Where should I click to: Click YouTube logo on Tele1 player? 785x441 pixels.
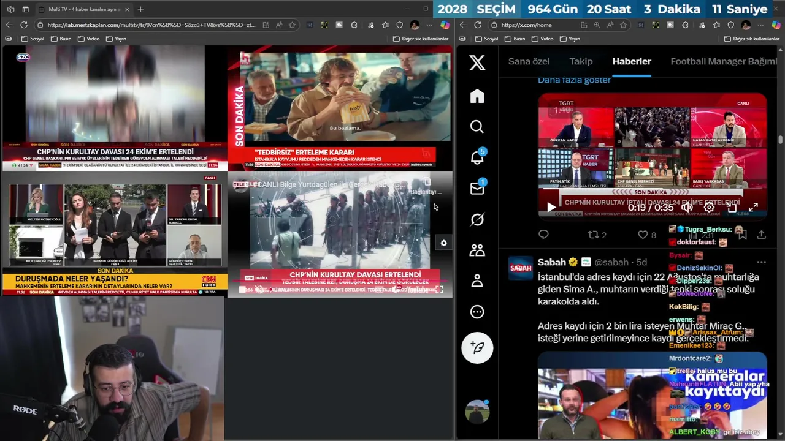click(417, 289)
